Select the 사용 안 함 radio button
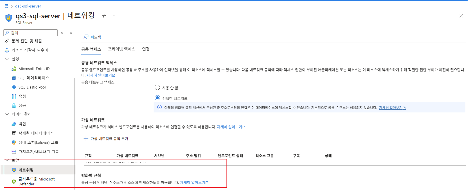The width and height of the screenshot is (468, 190). (x=157, y=87)
